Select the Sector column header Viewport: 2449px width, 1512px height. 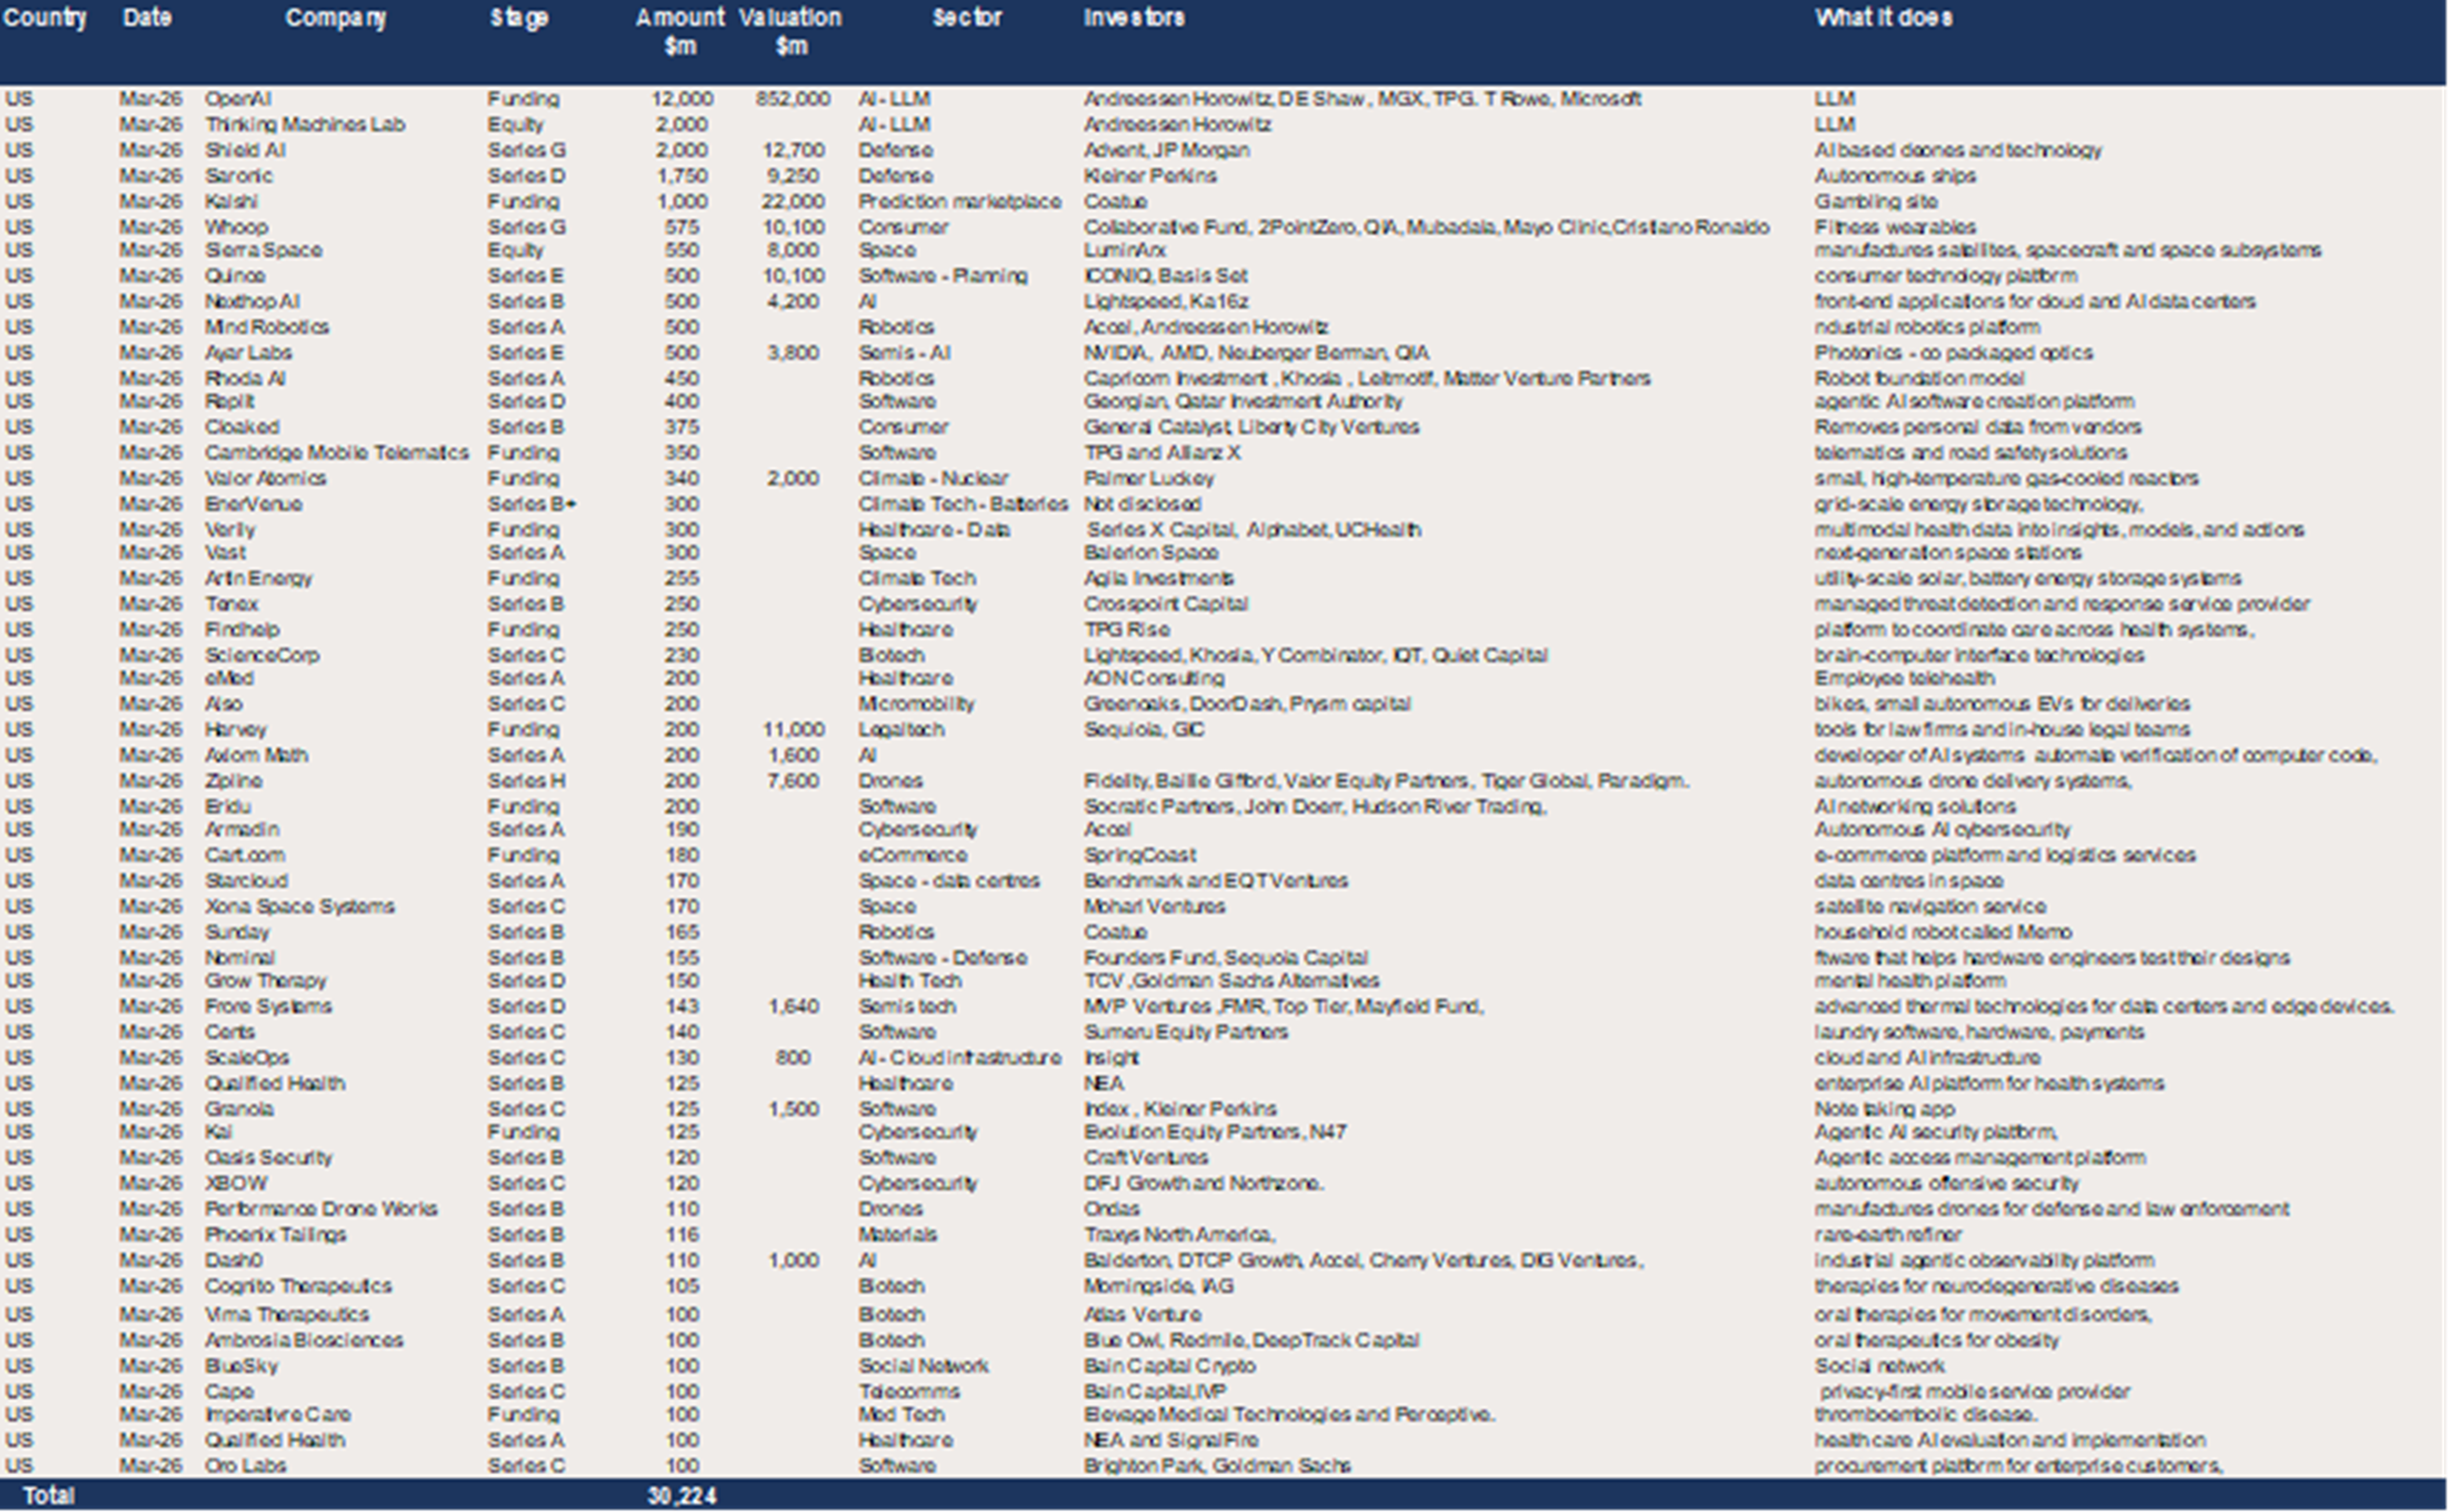966,18
